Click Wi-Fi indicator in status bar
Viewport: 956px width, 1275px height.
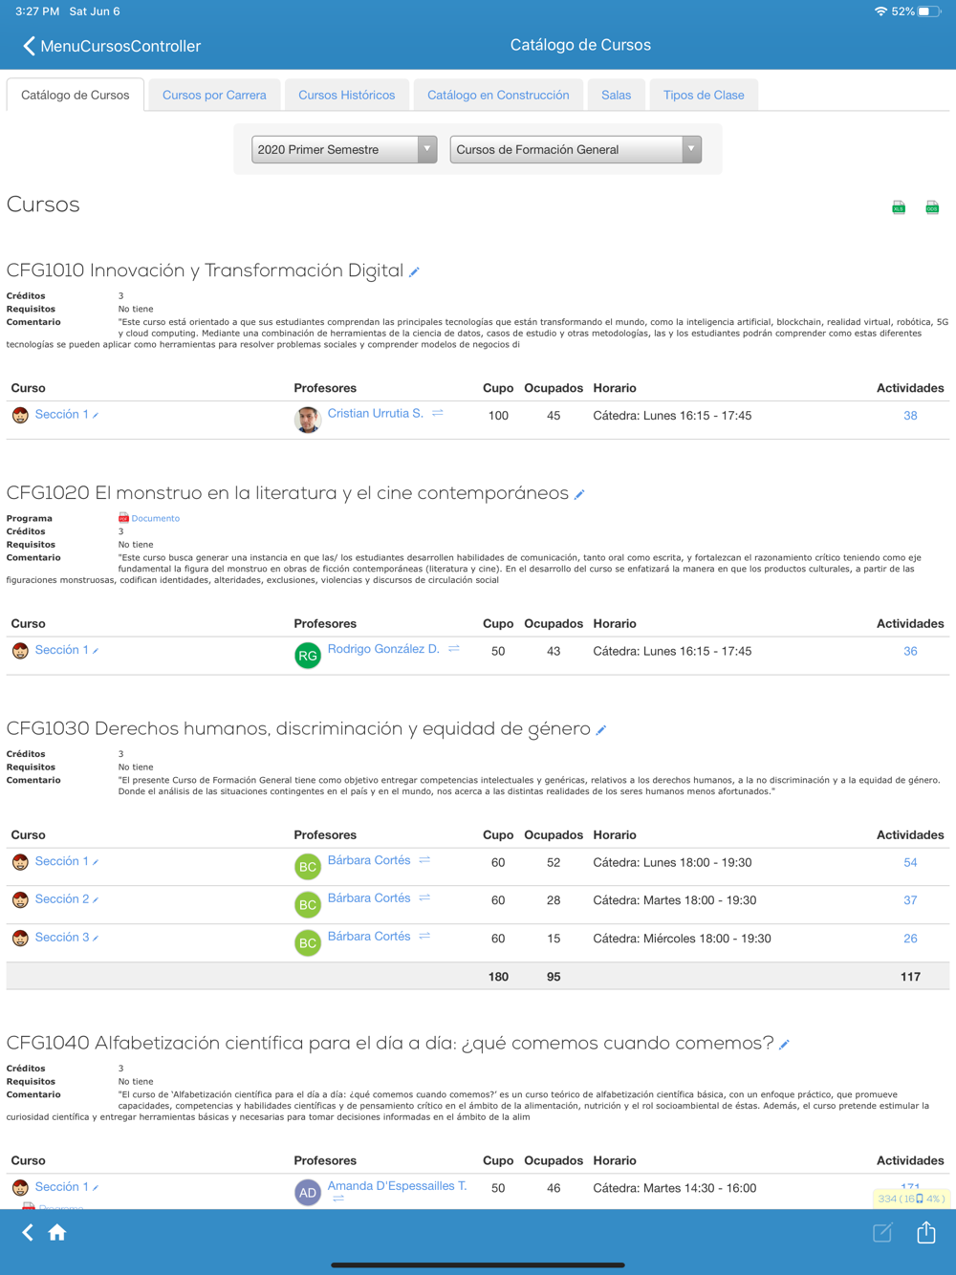click(x=880, y=11)
